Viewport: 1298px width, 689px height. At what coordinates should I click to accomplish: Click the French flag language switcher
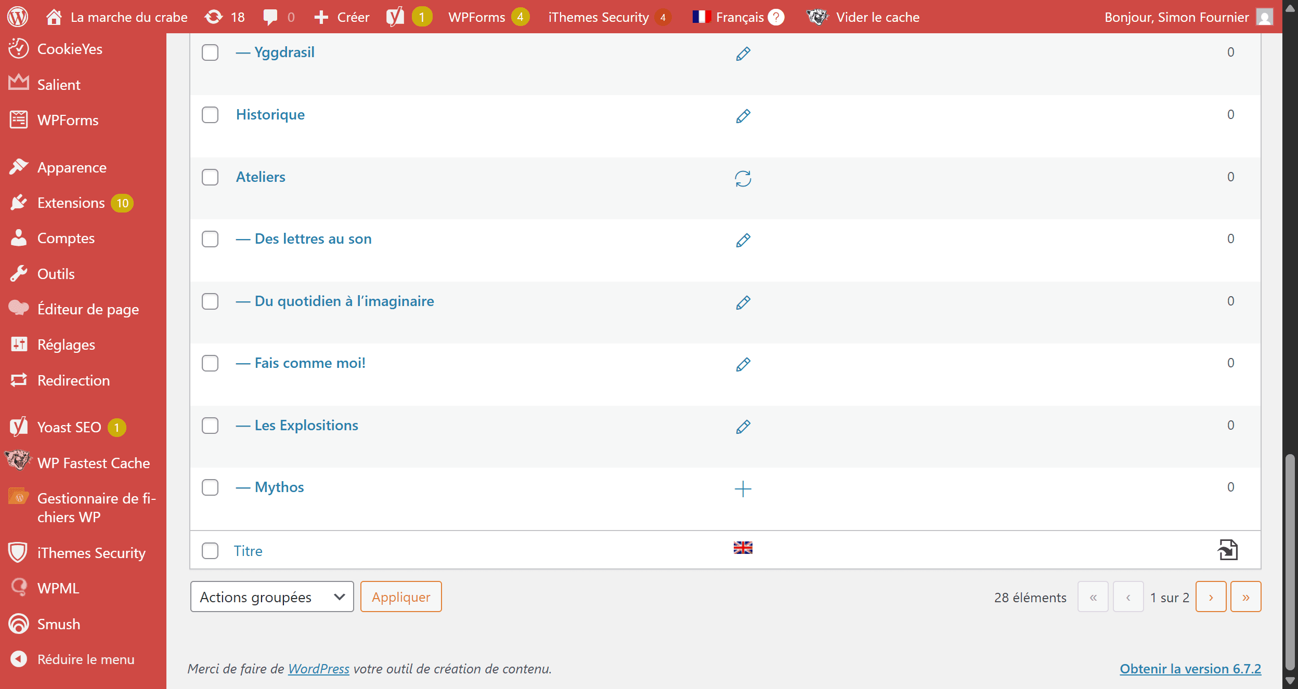(x=702, y=17)
